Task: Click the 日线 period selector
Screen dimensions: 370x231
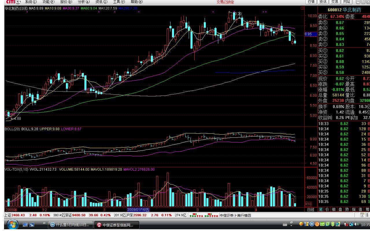Action: pos(310,210)
